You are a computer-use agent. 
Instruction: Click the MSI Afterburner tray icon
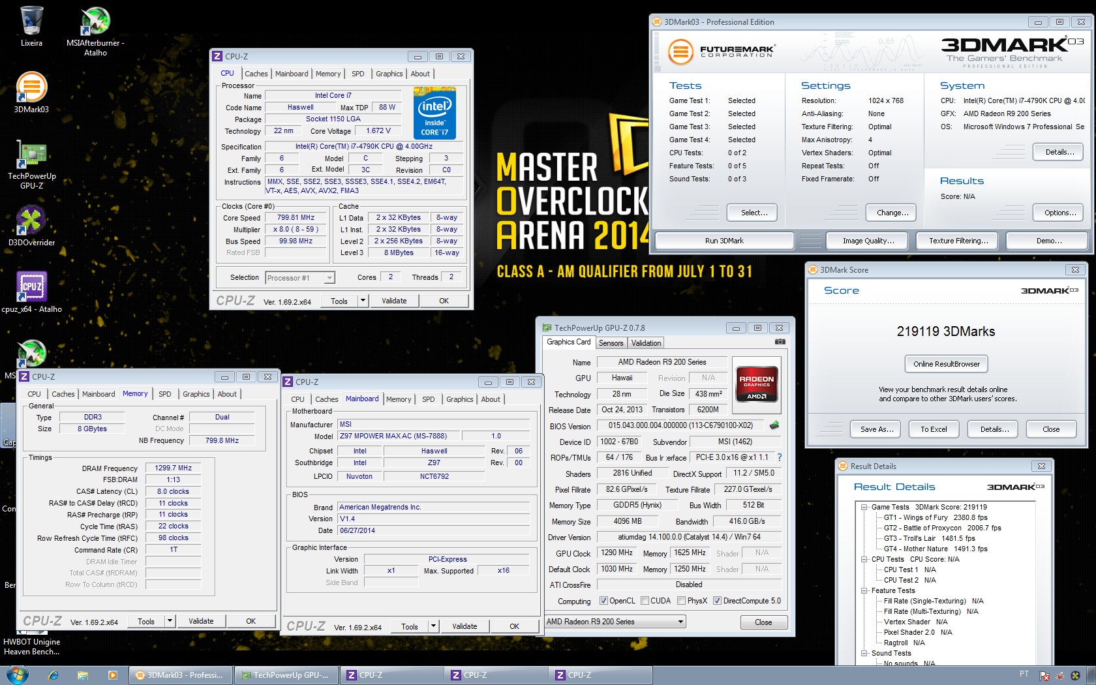(x=1059, y=676)
